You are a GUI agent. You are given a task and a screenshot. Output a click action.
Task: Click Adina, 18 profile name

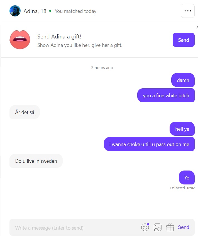coord(35,11)
